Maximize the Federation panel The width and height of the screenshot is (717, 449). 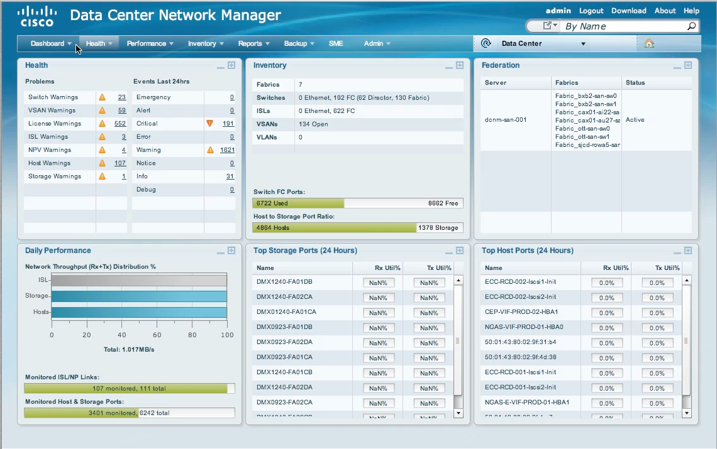(x=687, y=65)
